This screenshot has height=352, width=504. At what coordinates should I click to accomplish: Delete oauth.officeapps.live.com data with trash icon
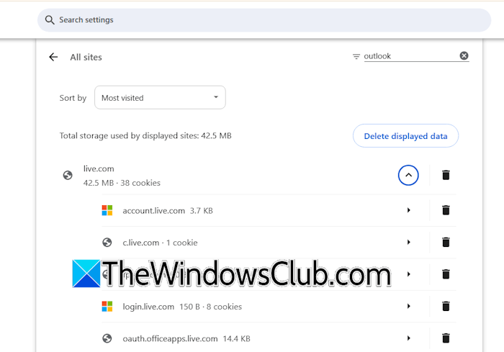tap(446, 338)
